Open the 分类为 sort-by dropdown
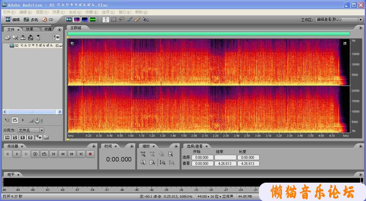Viewport: 366px width, 201px height. pos(42,130)
